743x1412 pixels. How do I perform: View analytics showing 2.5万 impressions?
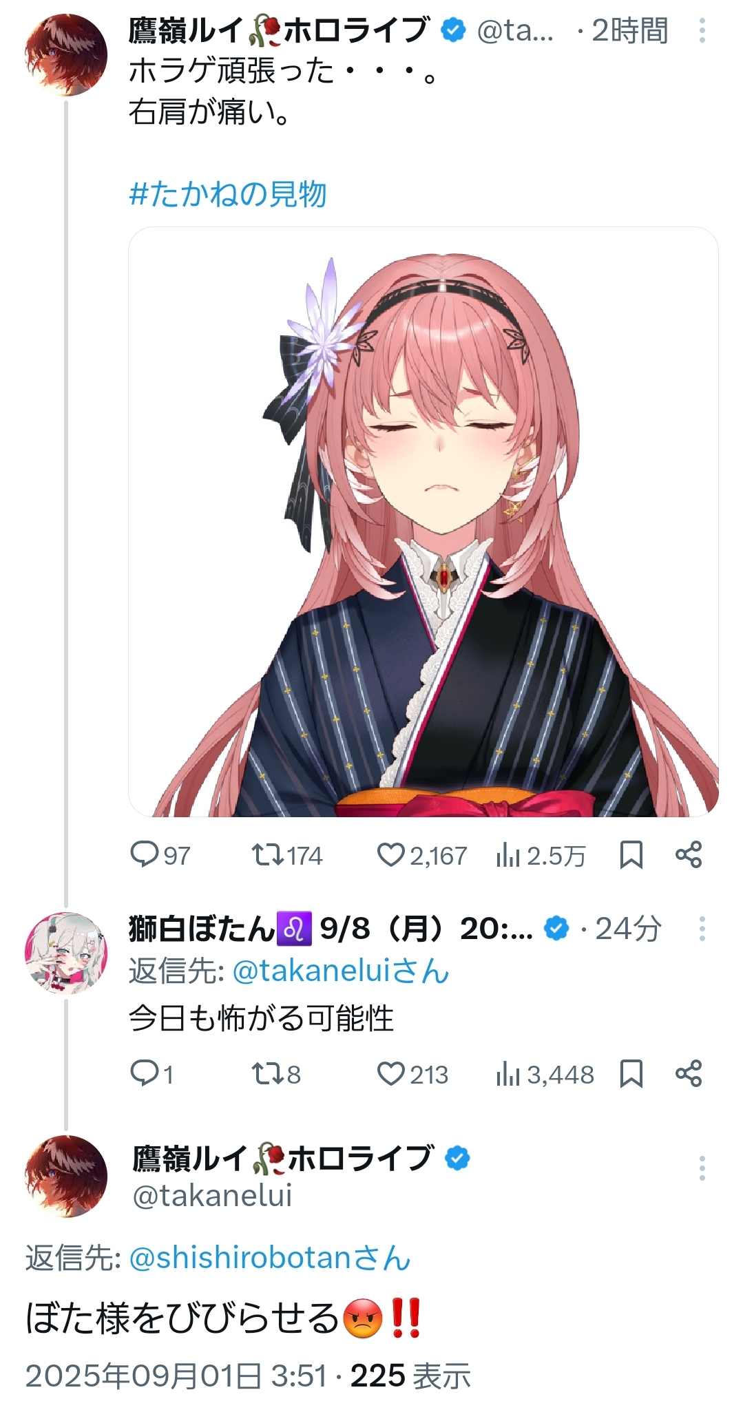[x=541, y=856]
